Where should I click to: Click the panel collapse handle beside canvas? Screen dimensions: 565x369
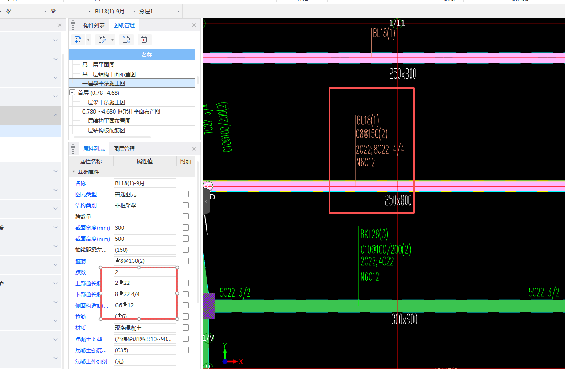[206, 202]
